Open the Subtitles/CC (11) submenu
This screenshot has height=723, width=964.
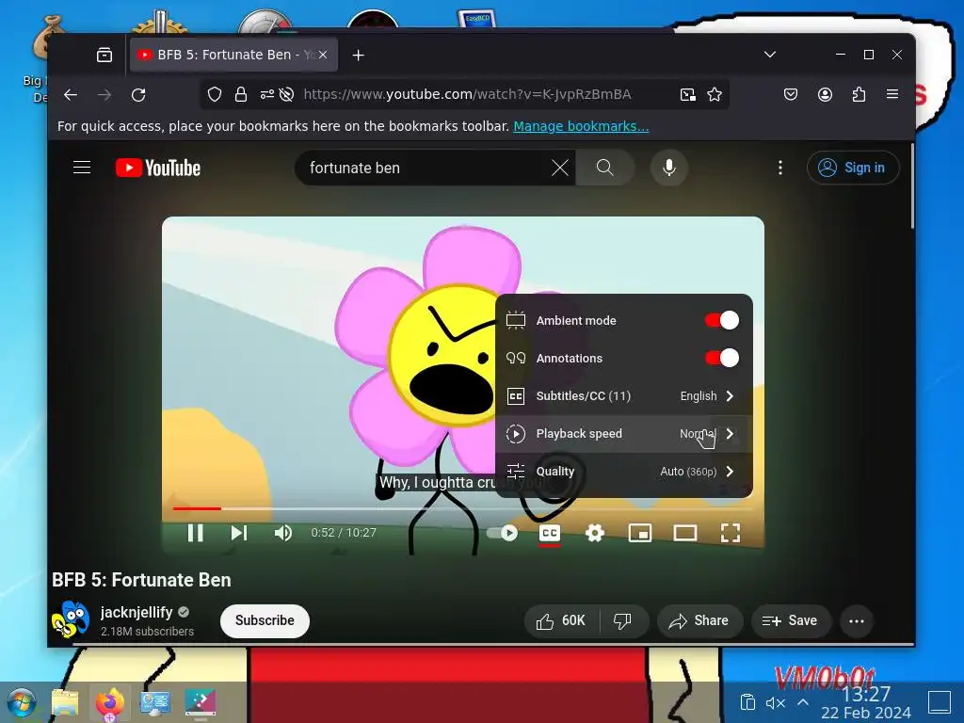tap(623, 396)
